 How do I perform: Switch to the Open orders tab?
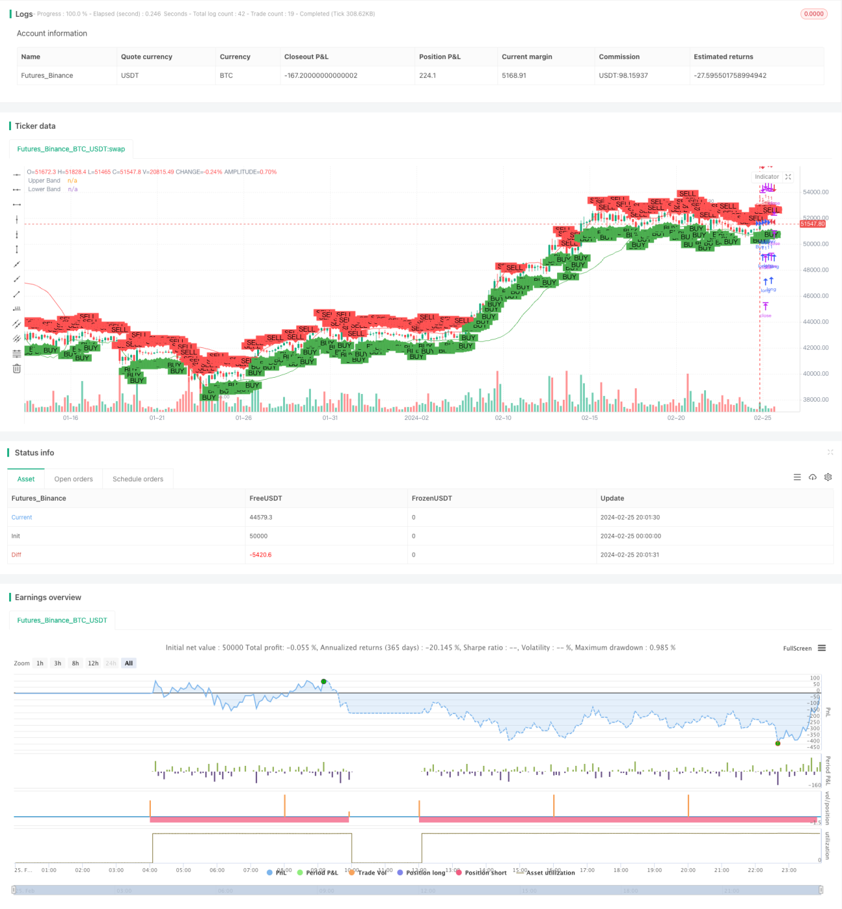click(74, 479)
